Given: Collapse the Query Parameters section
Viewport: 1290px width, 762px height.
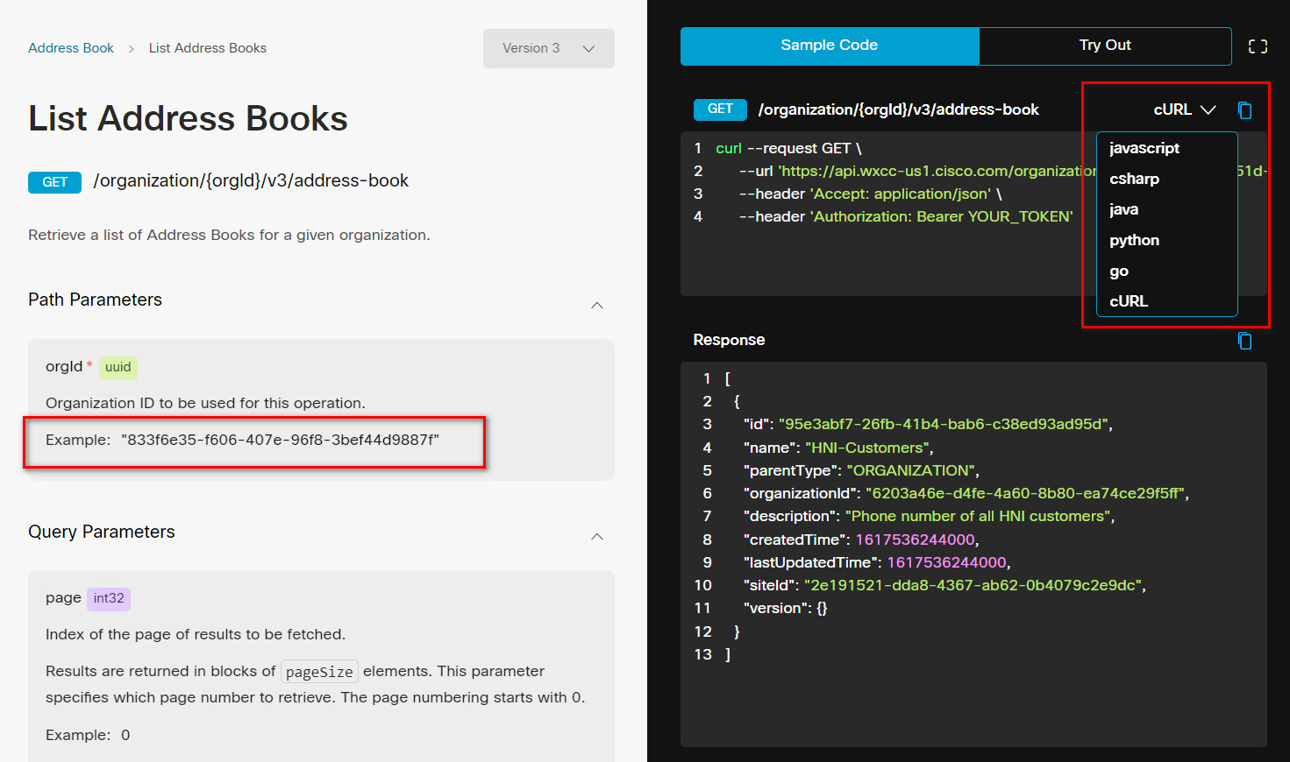Looking at the screenshot, I should (597, 536).
